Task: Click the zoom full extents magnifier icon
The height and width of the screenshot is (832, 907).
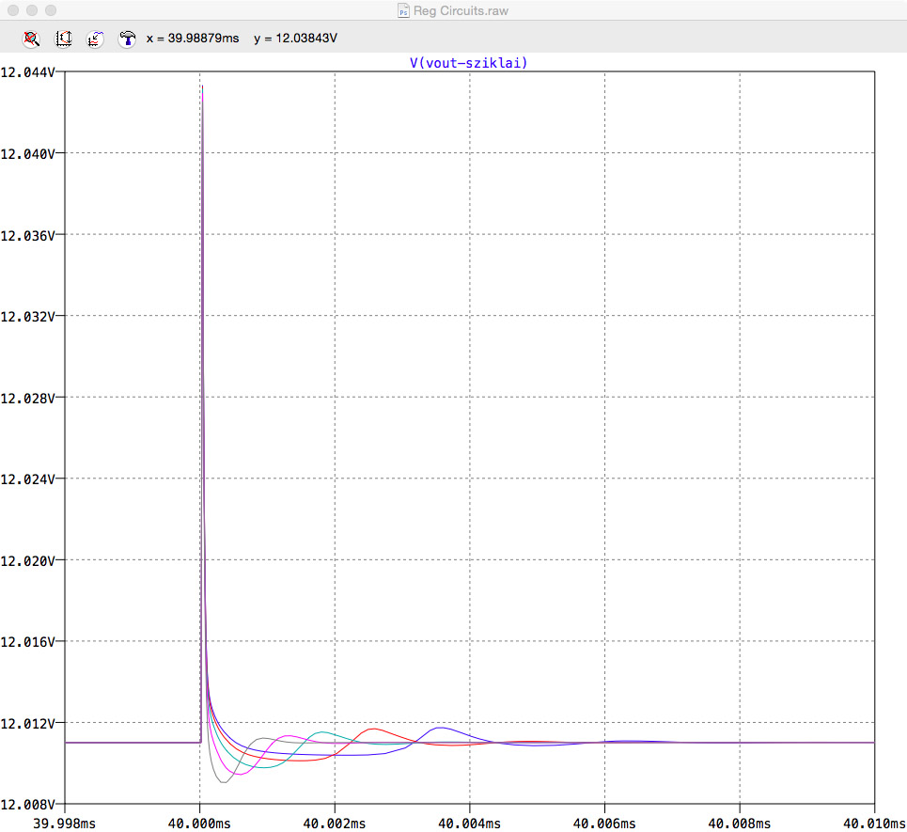Action: coord(31,39)
